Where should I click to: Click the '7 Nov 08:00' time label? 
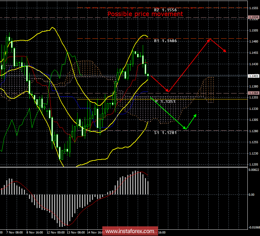pyautogui.click(x=14, y=233)
